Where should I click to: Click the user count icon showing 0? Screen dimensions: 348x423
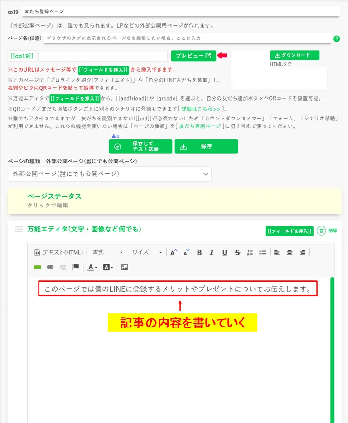[x=116, y=136]
